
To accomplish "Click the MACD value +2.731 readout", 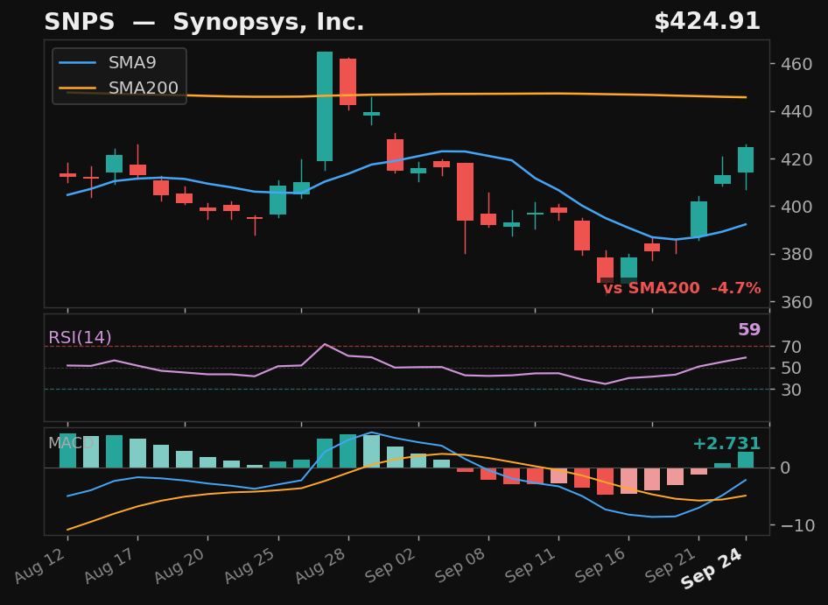I will click(726, 443).
